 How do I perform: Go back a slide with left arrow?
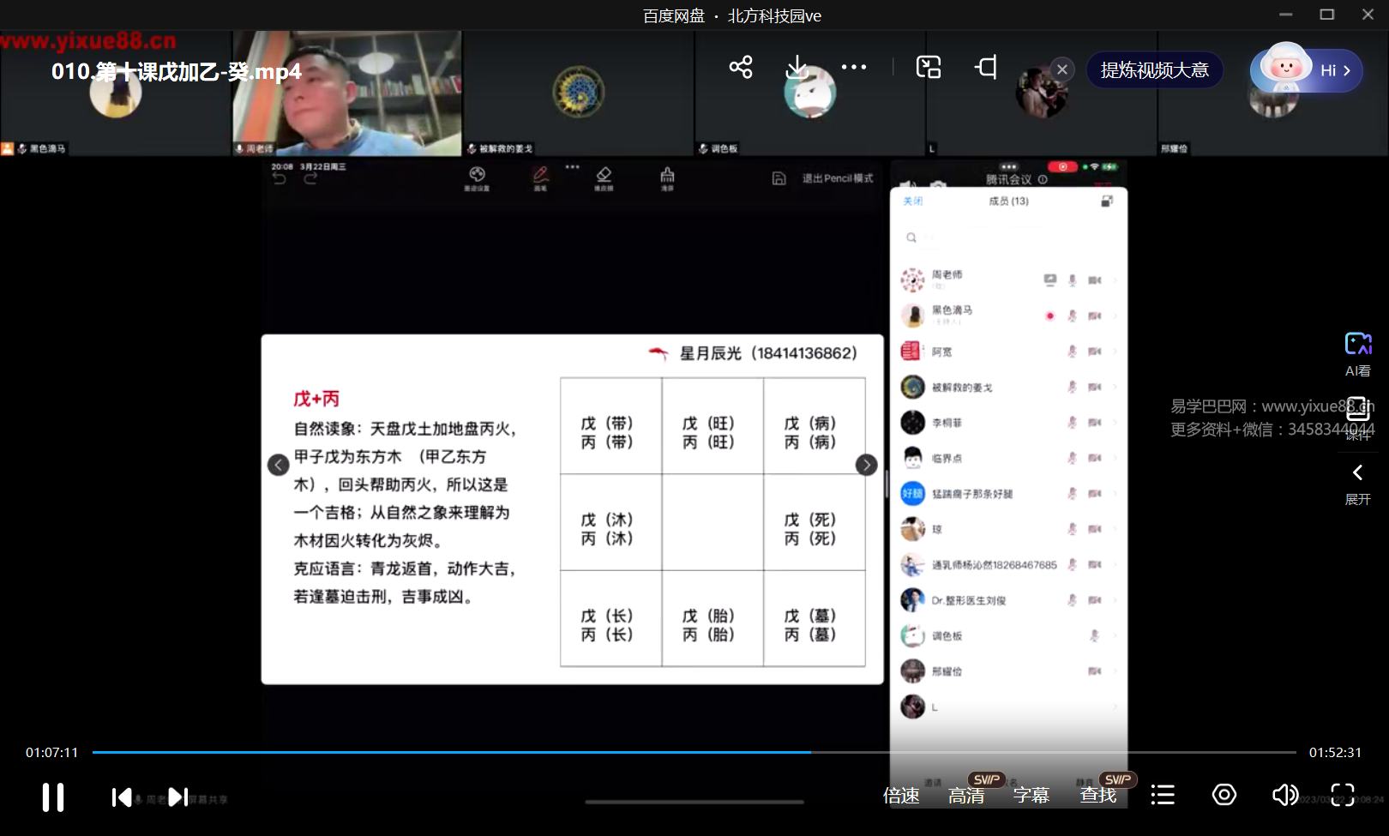[x=278, y=464]
